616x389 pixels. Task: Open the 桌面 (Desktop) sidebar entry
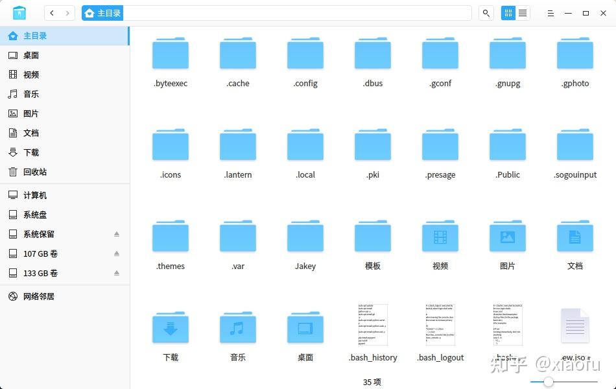coord(30,55)
